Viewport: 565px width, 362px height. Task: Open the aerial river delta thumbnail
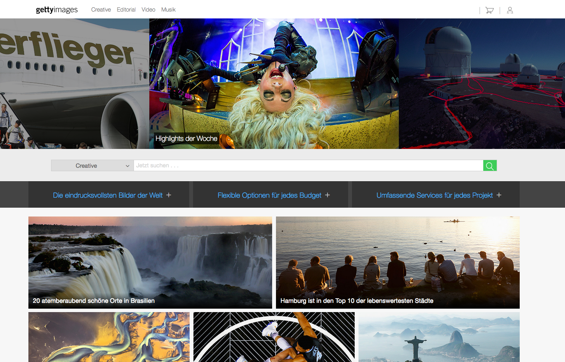click(109, 337)
